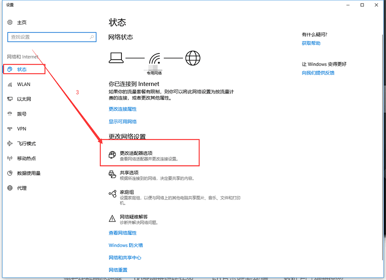This screenshot has height=280, width=386.
Task: Open 共享选项 sharing options
Action: pos(129,173)
